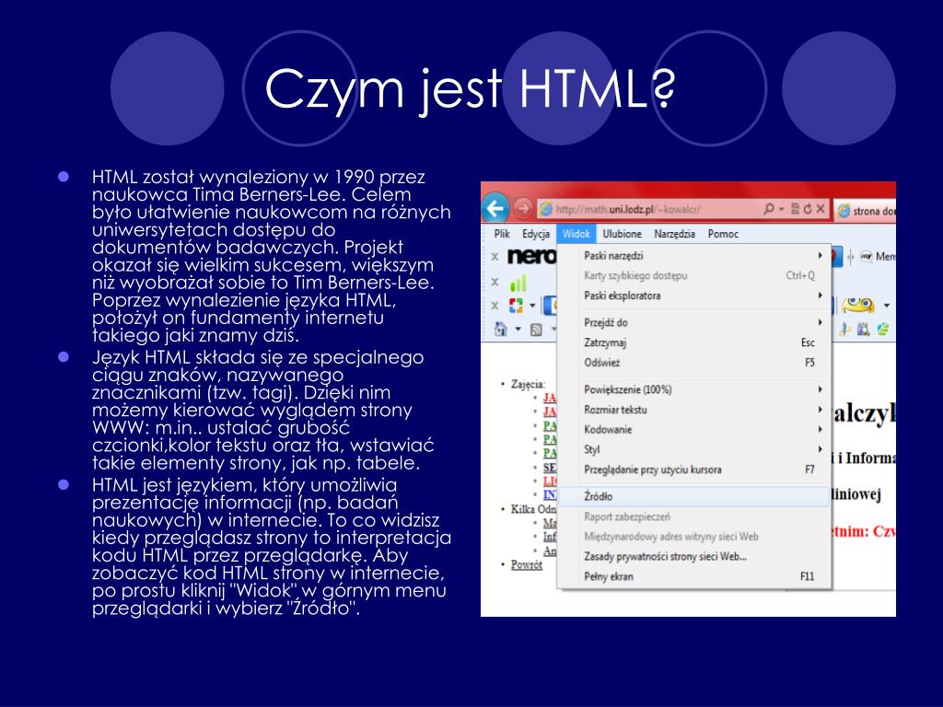
Task: Click the stop X icon in address bar
Action: click(x=820, y=209)
